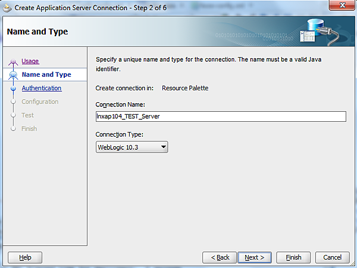Select the Configuration step label
This screenshot has height=268, width=357.
[x=40, y=102]
